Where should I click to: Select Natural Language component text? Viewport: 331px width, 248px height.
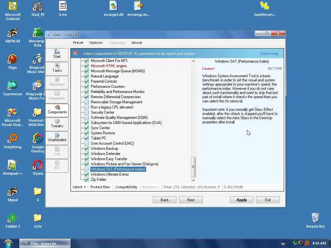point(105,76)
